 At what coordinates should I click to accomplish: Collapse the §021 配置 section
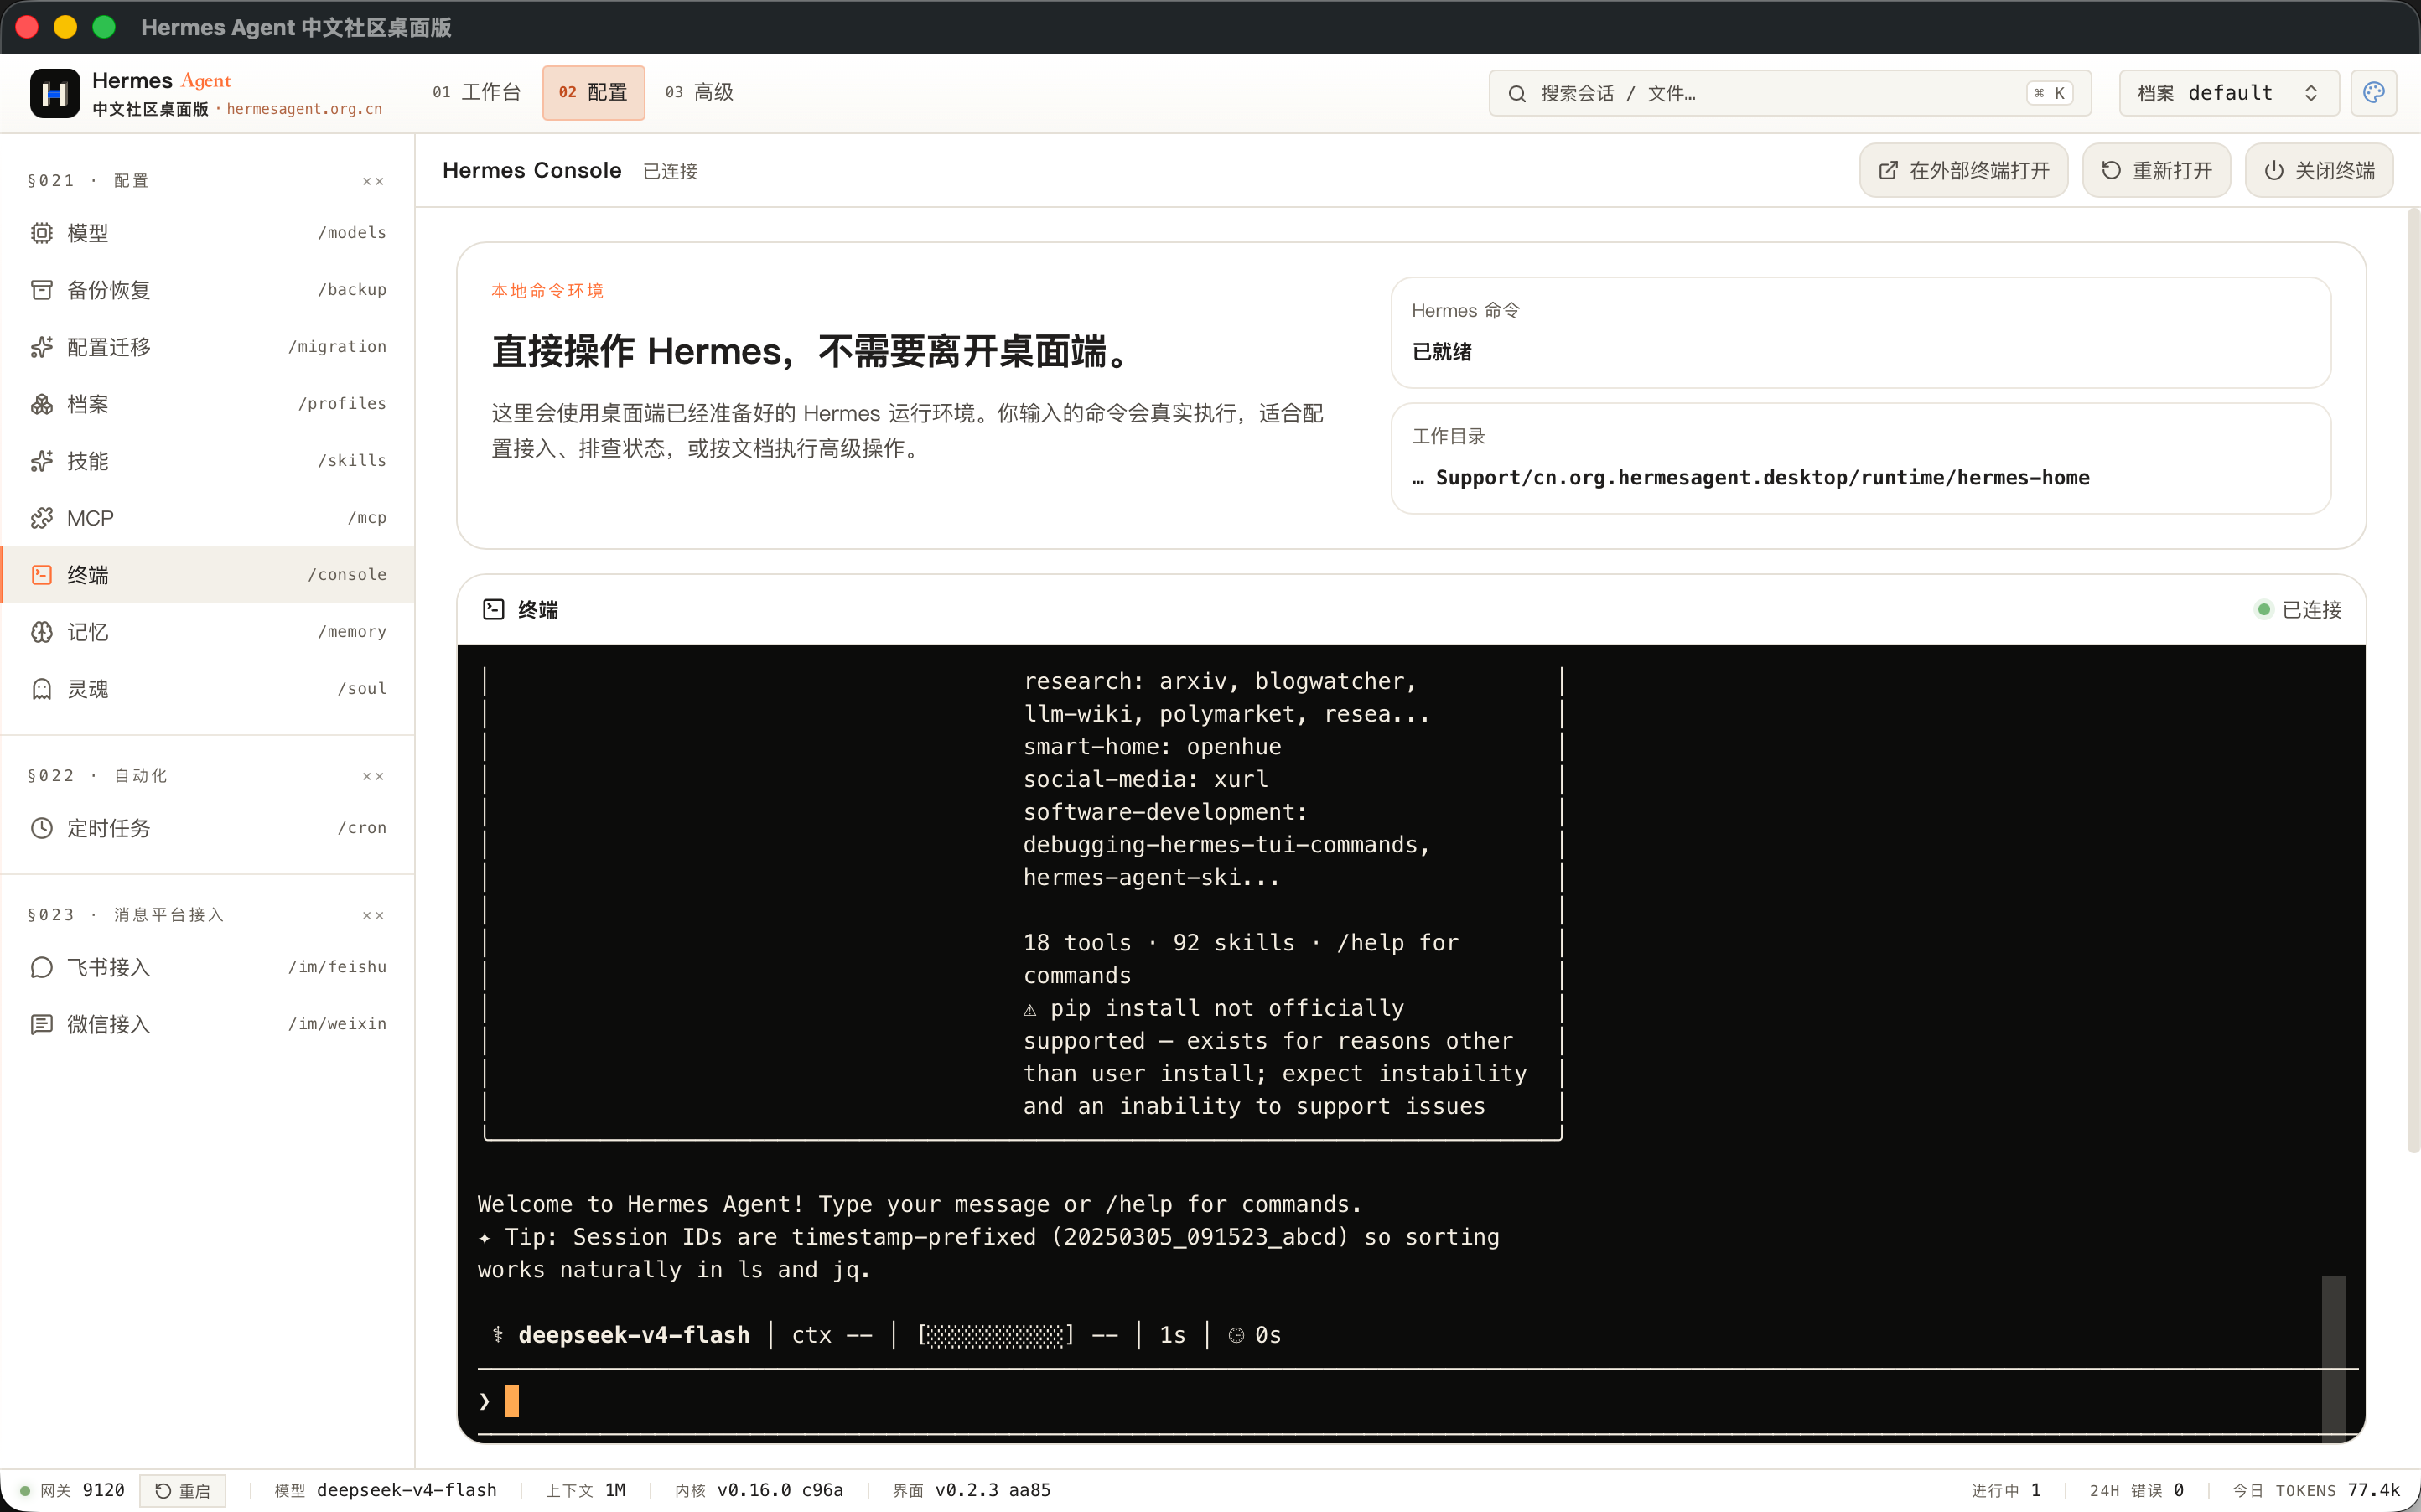click(373, 181)
